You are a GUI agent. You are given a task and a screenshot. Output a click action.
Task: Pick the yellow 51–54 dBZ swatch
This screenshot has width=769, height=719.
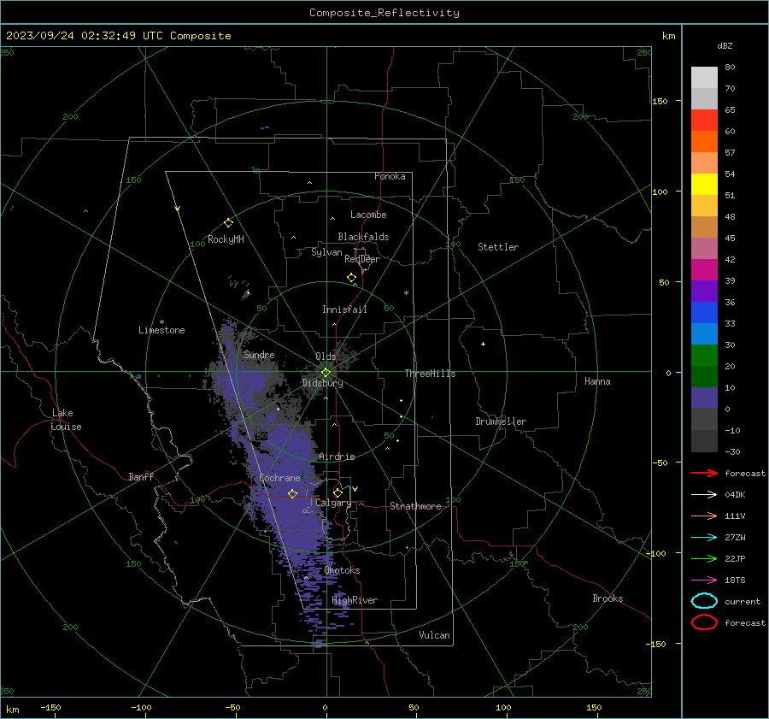(x=704, y=185)
